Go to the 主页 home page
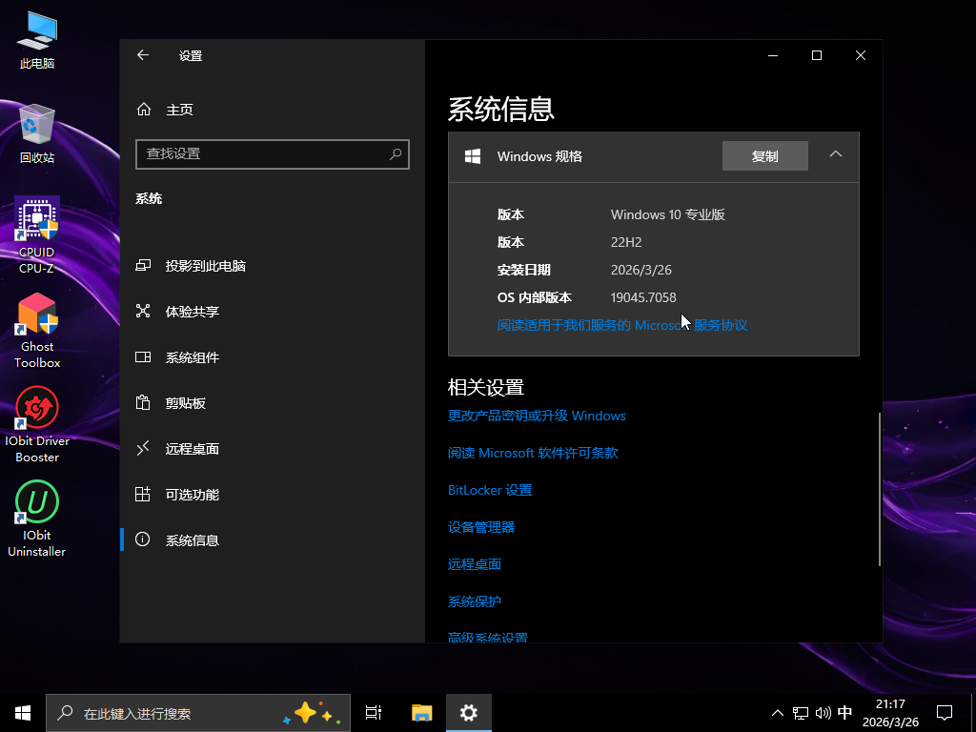Viewport: 976px width, 732px height. click(179, 110)
